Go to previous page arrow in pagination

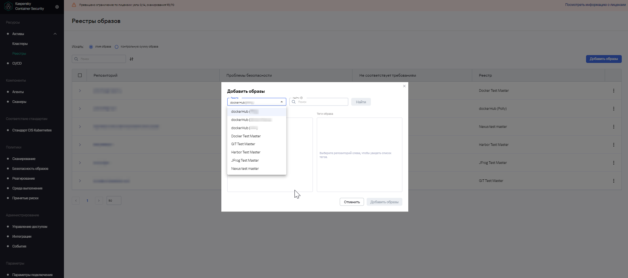click(76, 201)
